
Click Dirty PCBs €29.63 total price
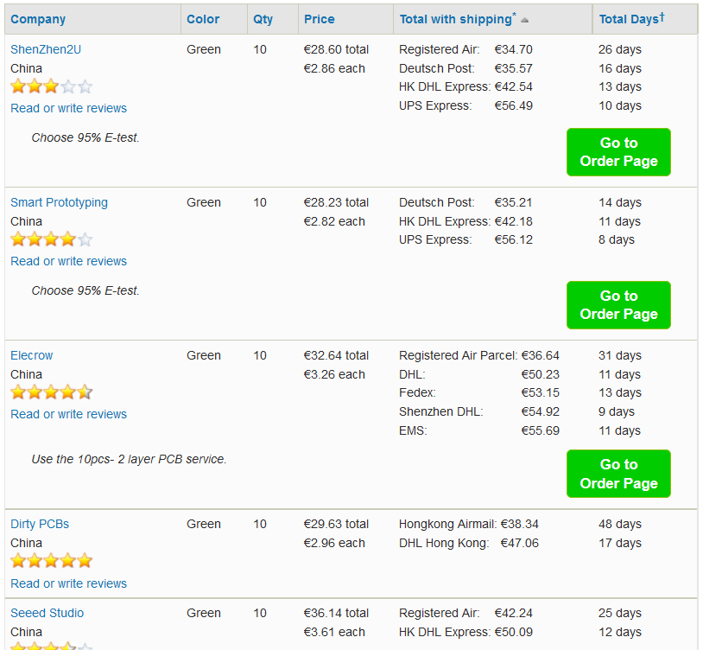coord(336,524)
